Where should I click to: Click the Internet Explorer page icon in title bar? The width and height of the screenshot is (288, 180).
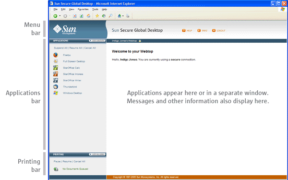(x=51, y=3)
